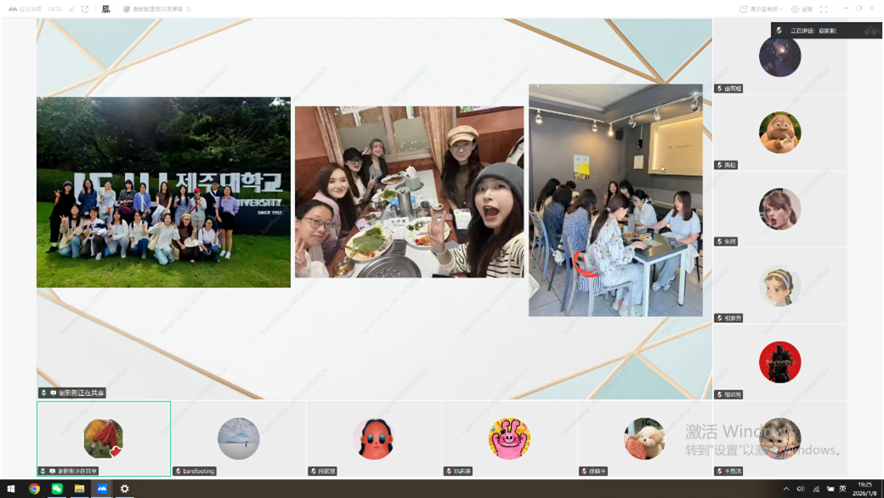The width and height of the screenshot is (884, 498).
Task: Launch Chrome browser from the taskbar
Action: pos(34,489)
